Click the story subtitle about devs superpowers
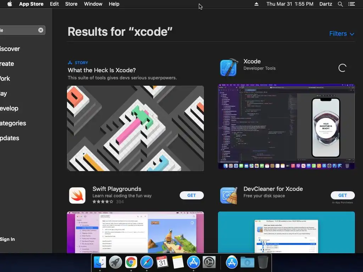363x272 pixels. [x=122, y=78]
